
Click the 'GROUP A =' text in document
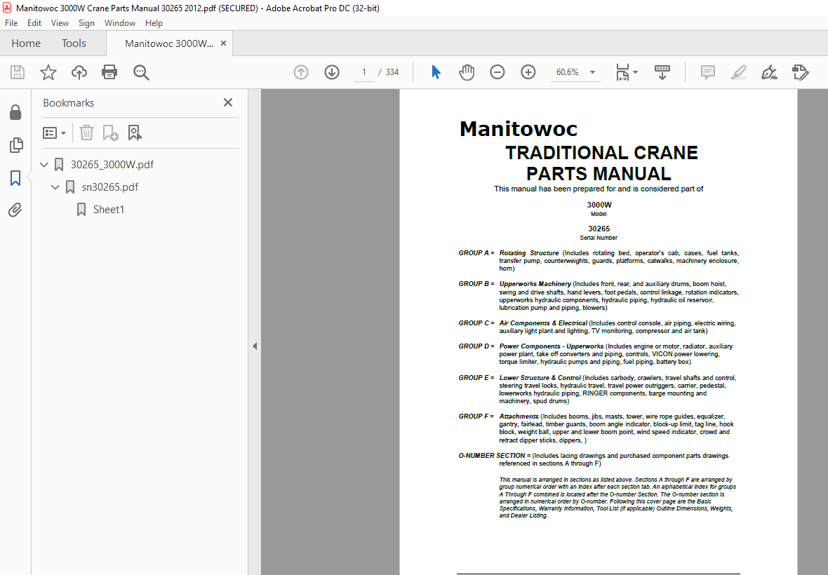476,253
